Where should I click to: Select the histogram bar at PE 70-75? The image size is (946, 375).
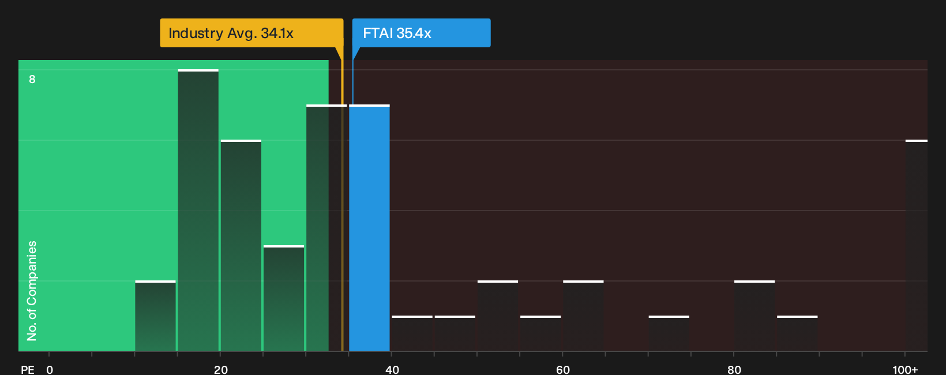pyautogui.click(x=669, y=333)
